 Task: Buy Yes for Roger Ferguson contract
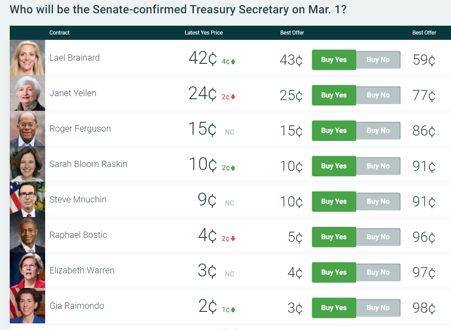click(334, 131)
